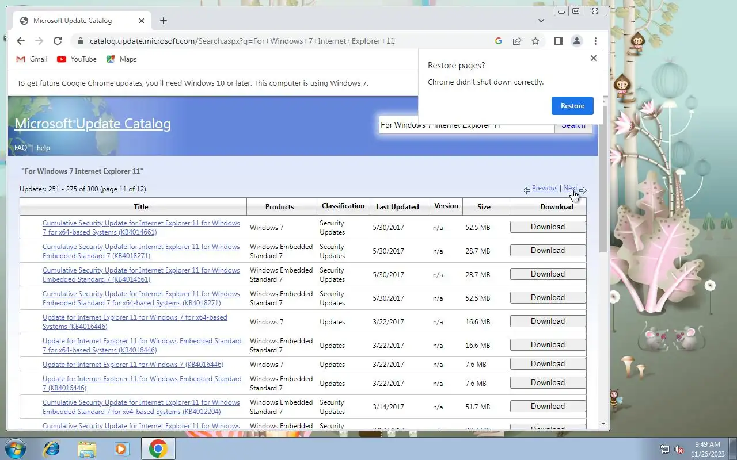Open Embedded Standard 7 KB4018271 28.7 MB link

point(141,251)
